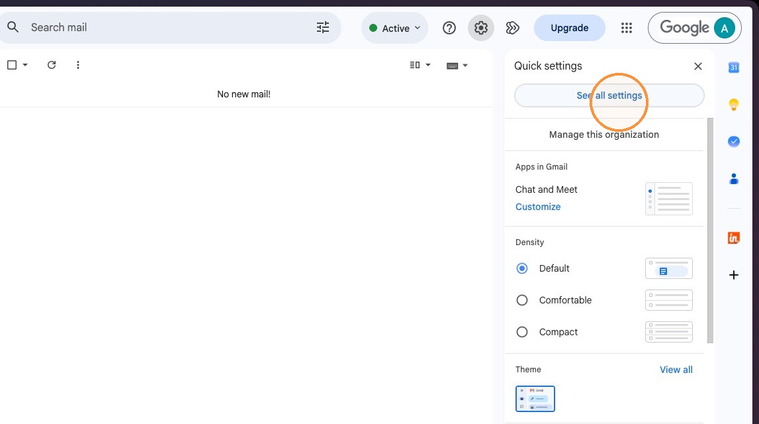Refresh the inbox
Screen dimensions: 759x424
(x=52, y=65)
